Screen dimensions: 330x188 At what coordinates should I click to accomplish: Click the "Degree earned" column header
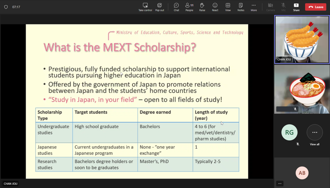[x=165, y=115]
